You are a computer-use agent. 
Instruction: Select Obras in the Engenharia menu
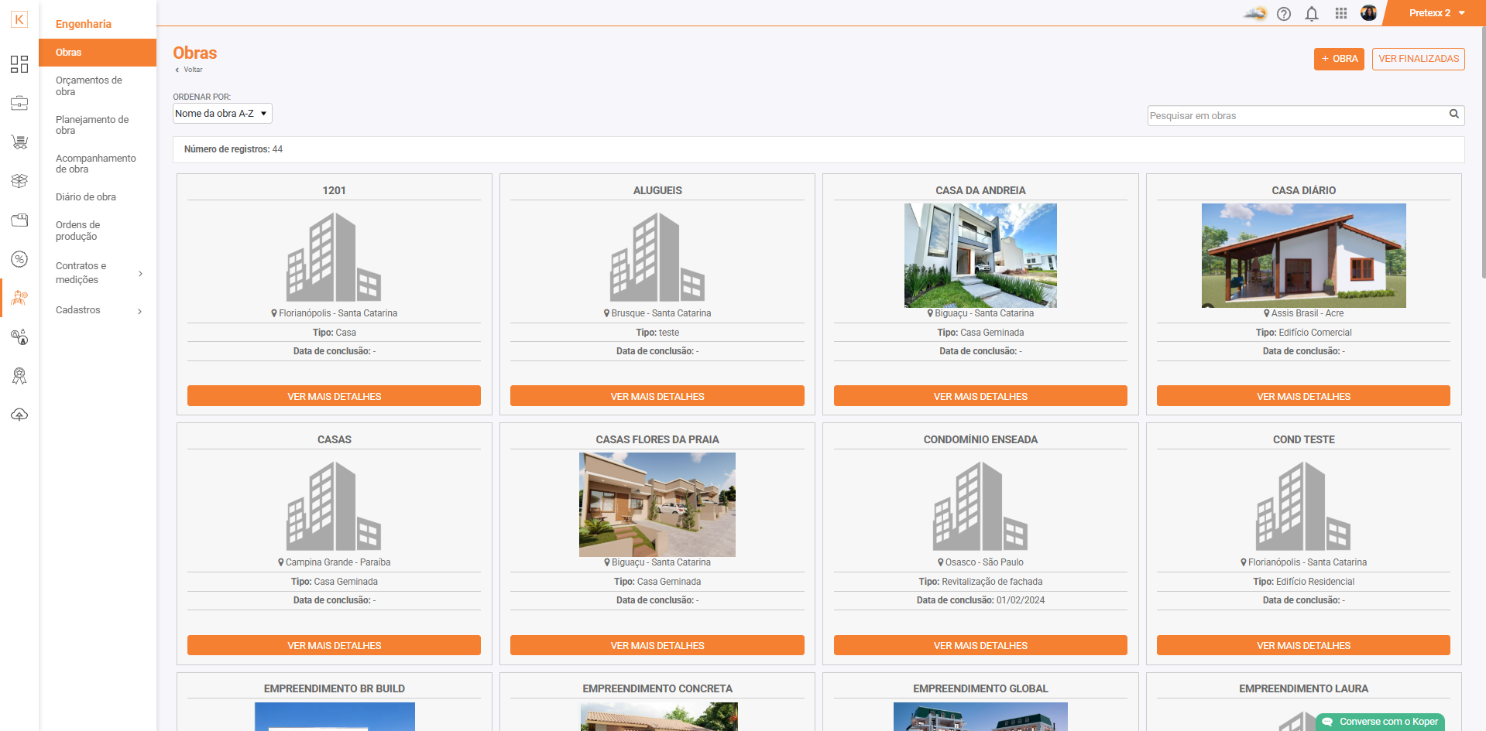pos(98,53)
